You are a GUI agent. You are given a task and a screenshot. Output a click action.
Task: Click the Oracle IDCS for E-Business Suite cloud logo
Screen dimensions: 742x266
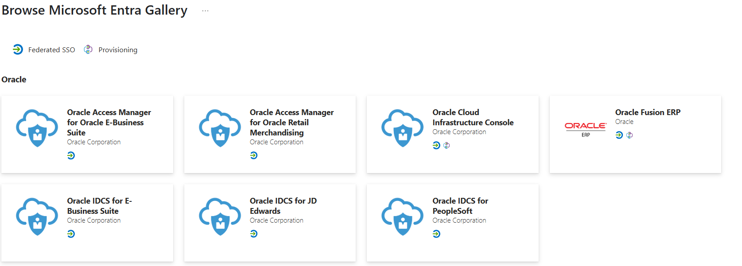click(37, 216)
